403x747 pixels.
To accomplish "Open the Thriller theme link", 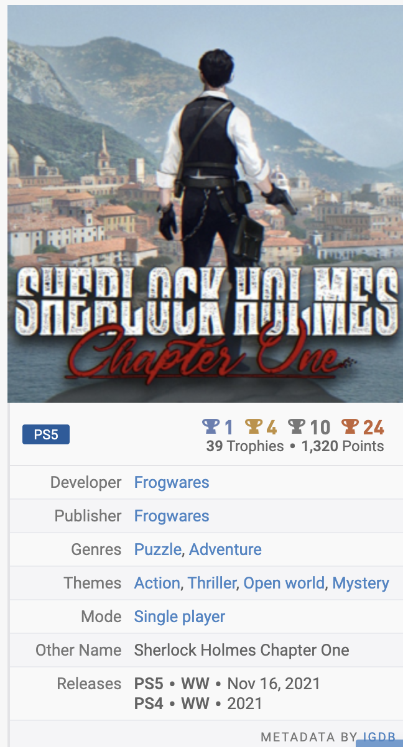I will (x=212, y=583).
